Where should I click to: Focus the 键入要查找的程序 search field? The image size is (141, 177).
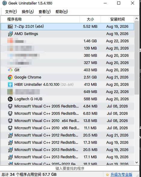pos(70,169)
